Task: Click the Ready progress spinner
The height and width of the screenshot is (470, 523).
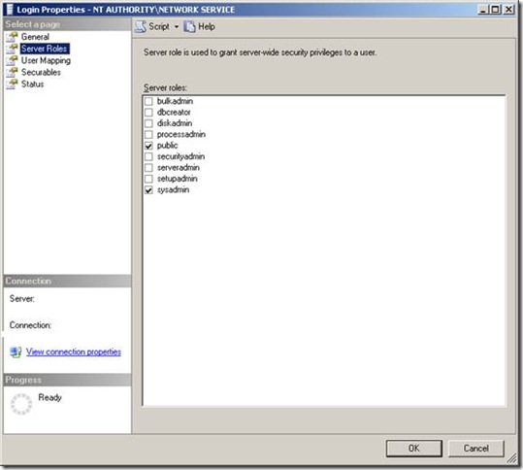Action: pyautogui.click(x=21, y=404)
